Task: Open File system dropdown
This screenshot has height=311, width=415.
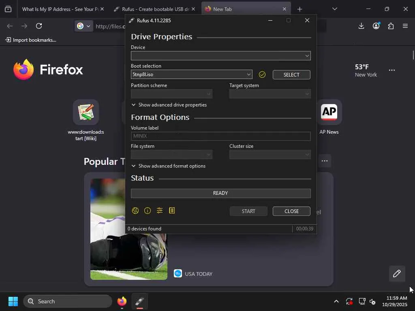Action: coord(171,154)
